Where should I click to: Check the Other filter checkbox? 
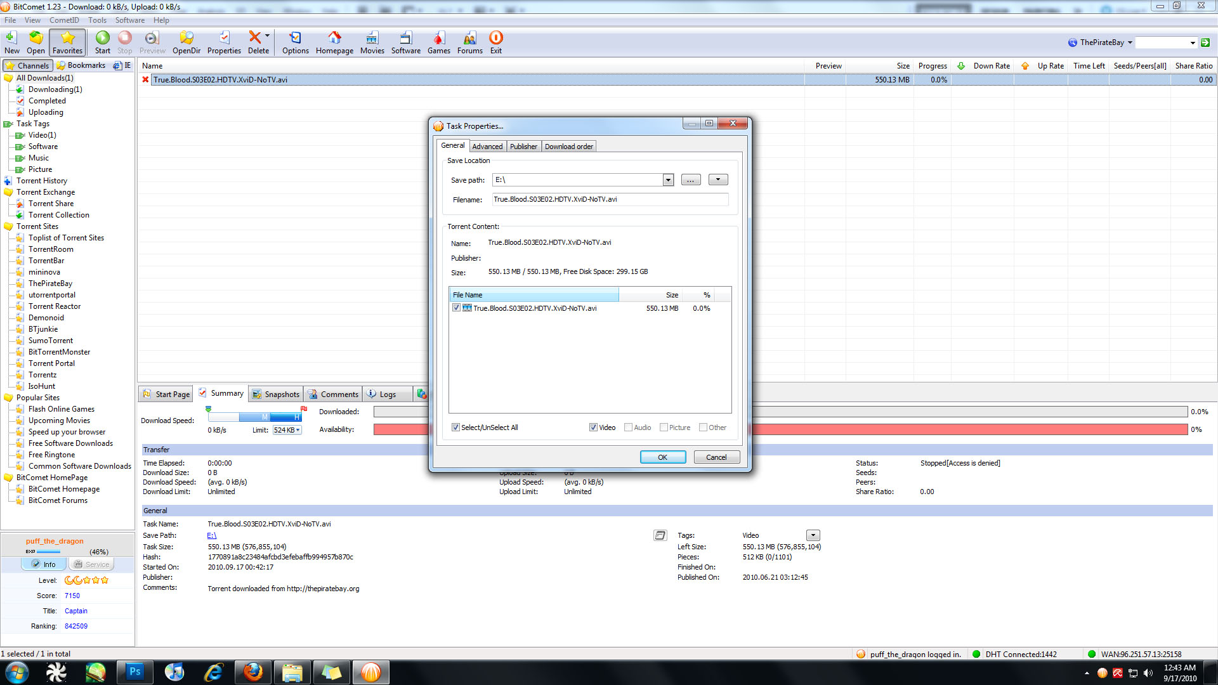pyautogui.click(x=703, y=427)
